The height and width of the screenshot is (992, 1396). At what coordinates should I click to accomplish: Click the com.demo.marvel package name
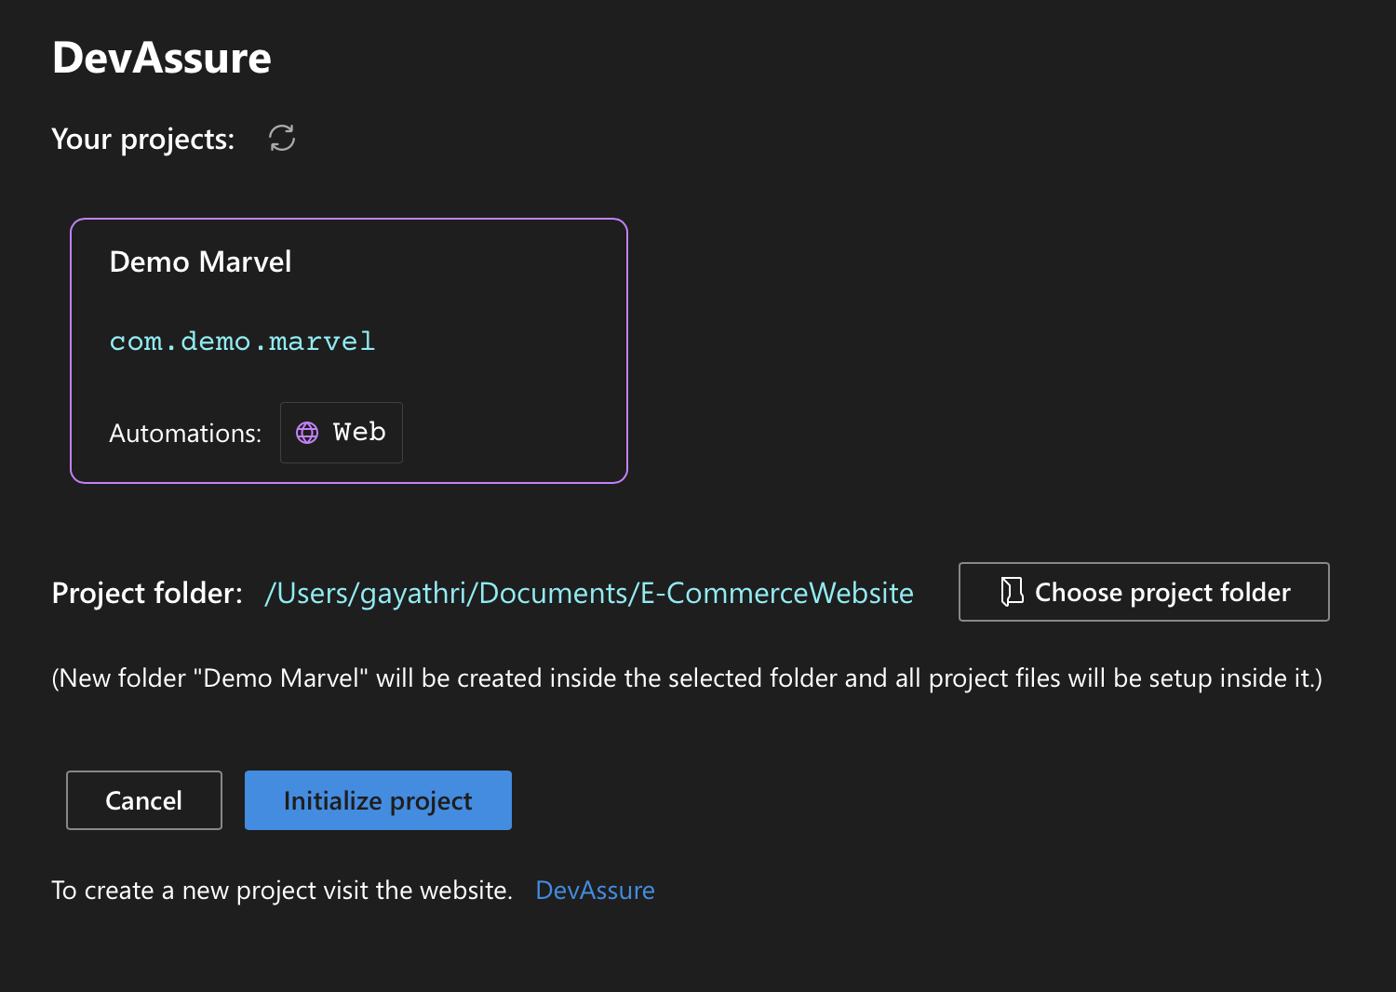(x=242, y=341)
